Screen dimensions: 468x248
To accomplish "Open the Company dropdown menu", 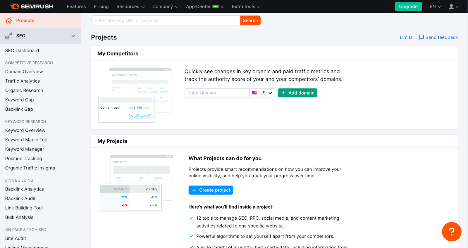I will (x=165, y=6).
